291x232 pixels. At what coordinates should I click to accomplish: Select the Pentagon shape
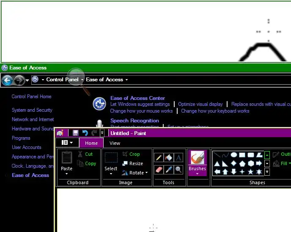click(x=242, y=163)
